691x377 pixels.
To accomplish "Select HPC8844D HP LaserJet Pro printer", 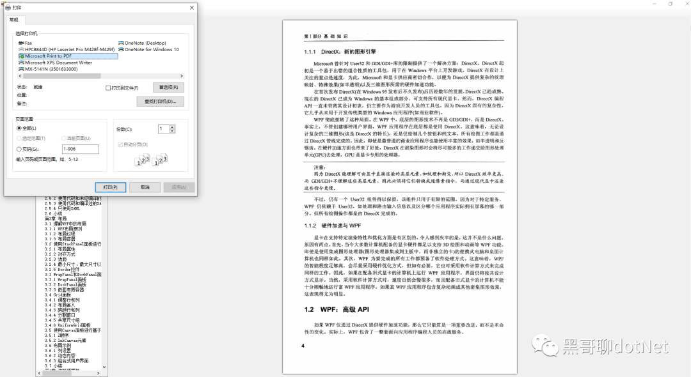I will point(67,49).
